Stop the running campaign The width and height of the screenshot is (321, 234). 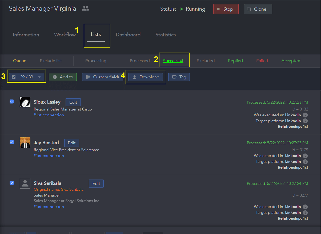pyautogui.click(x=226, y=9)
